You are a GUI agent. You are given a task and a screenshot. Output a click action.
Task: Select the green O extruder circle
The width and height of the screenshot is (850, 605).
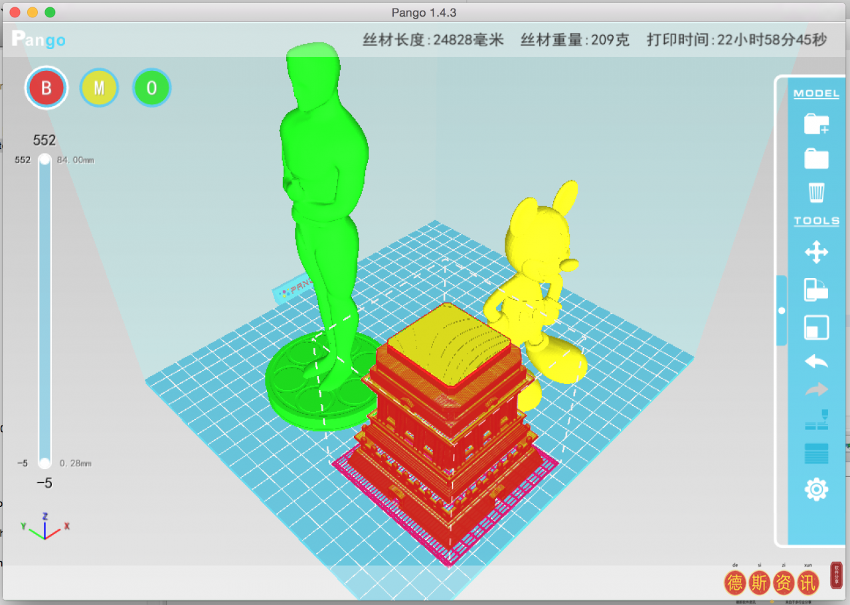point(151,88)
